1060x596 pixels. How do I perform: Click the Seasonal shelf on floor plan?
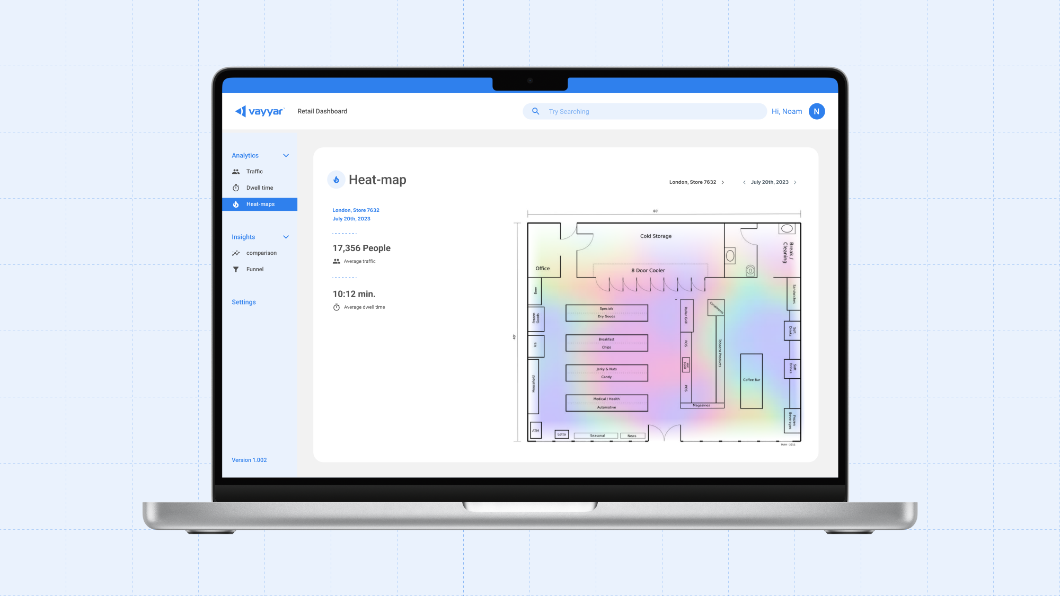click(x=597, y=436)
